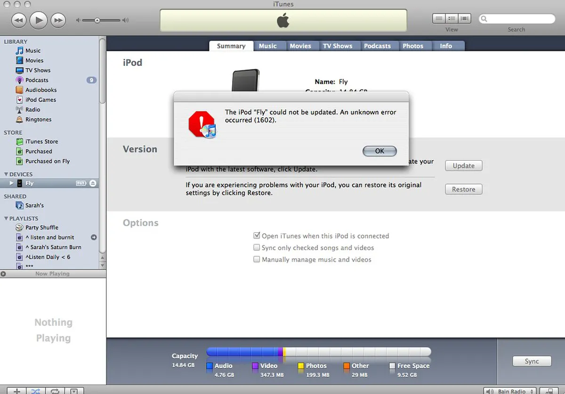Click the Podcasts library icon

[19, 80]
